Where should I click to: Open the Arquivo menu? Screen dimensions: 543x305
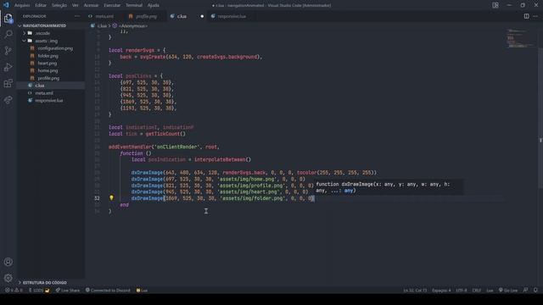[x=22, y=5]
